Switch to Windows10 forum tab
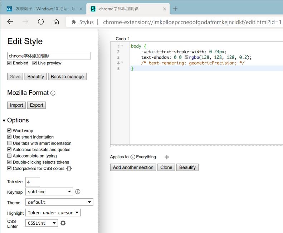Image resolution: width=283 pixels, height=233 pixels. 45,9
